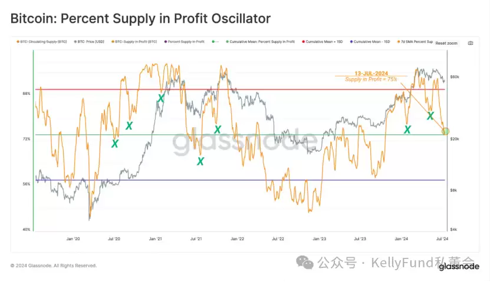Click the Jan '22 x-axis label

[238, 239]
